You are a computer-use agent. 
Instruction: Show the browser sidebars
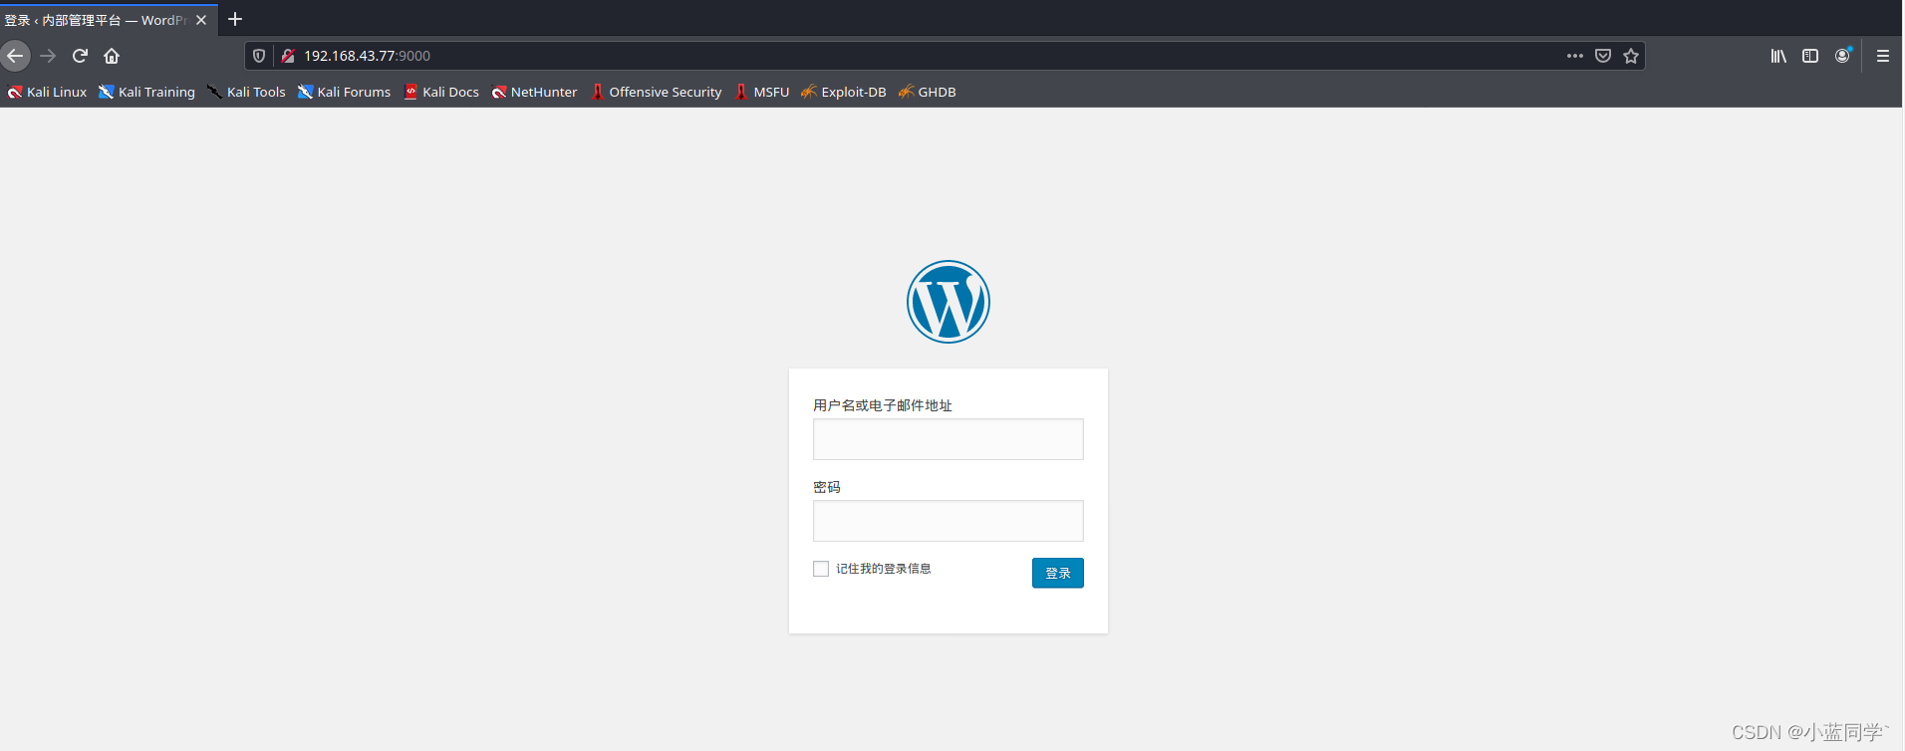(1810, 56)
